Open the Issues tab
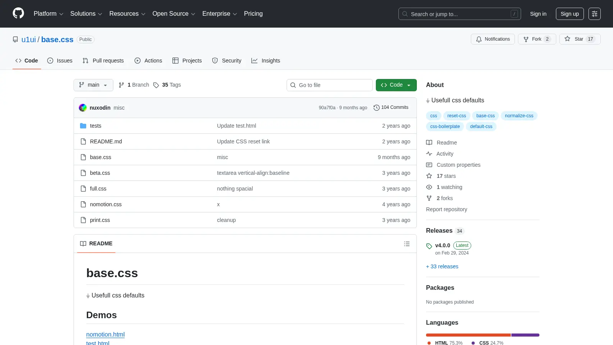This screenshot has height=345, width=613. 60,61
